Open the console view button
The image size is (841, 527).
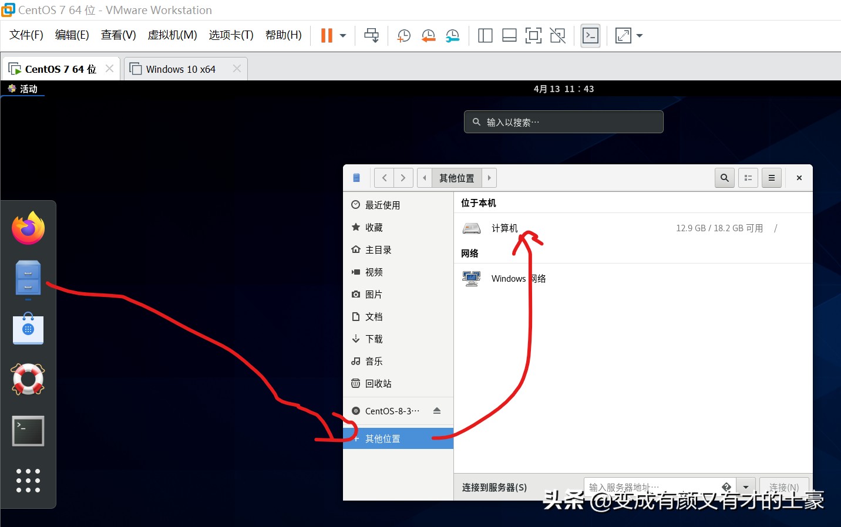590,36
